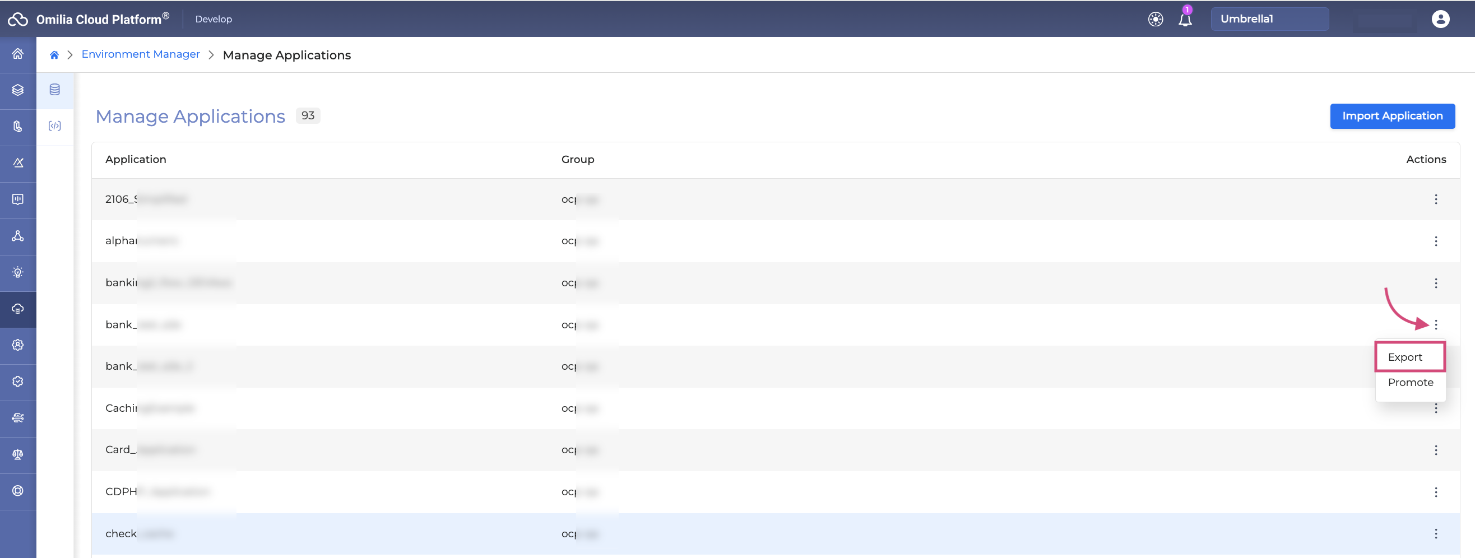Open the layers stack sidebar icon
This screenshot has width=1475, height=558.
click(18, 90)
